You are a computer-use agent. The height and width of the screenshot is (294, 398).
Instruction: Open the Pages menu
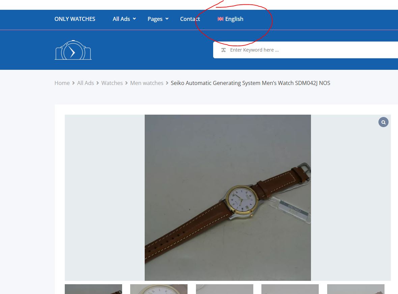tap(155, 19)
